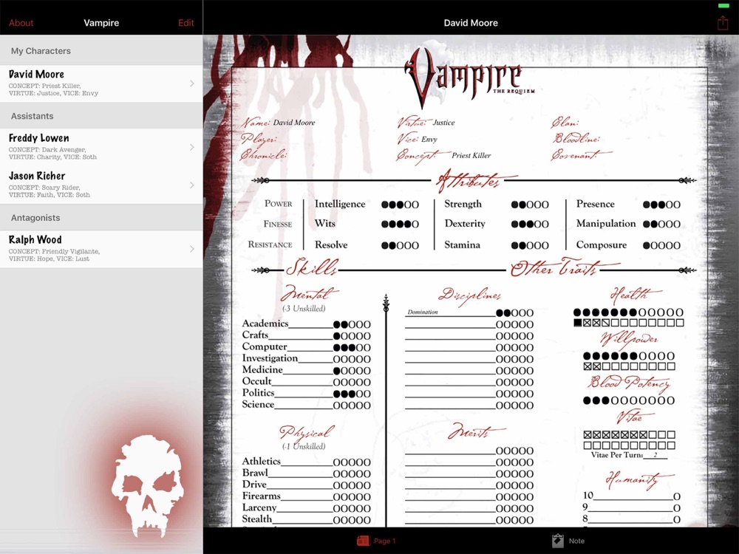739x554 pixels.
Task: Set the Drive skill dots
Action: pos(352,485)
